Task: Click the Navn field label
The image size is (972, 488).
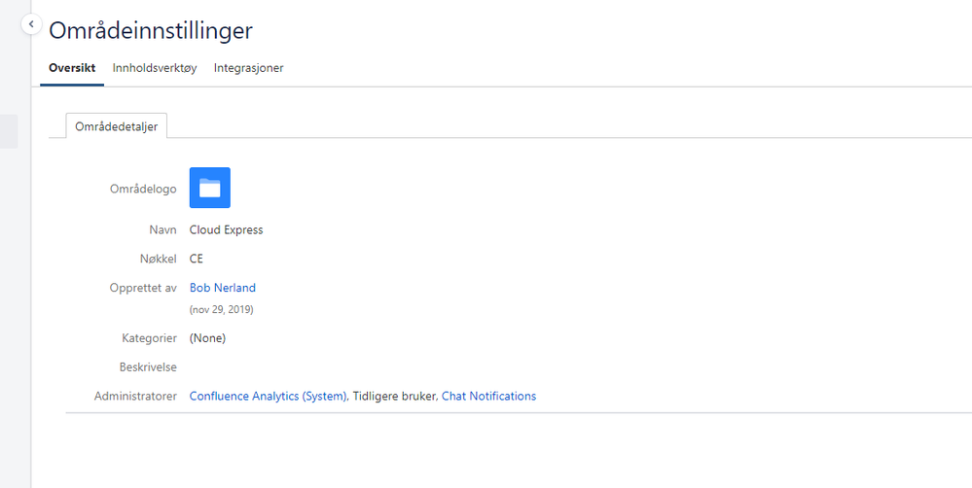Action: pos(163,229)
